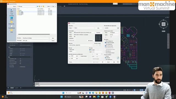Enable Center the plot checkbox
Viewport: 176px width, 99px height.
click(x=81, y=56)
